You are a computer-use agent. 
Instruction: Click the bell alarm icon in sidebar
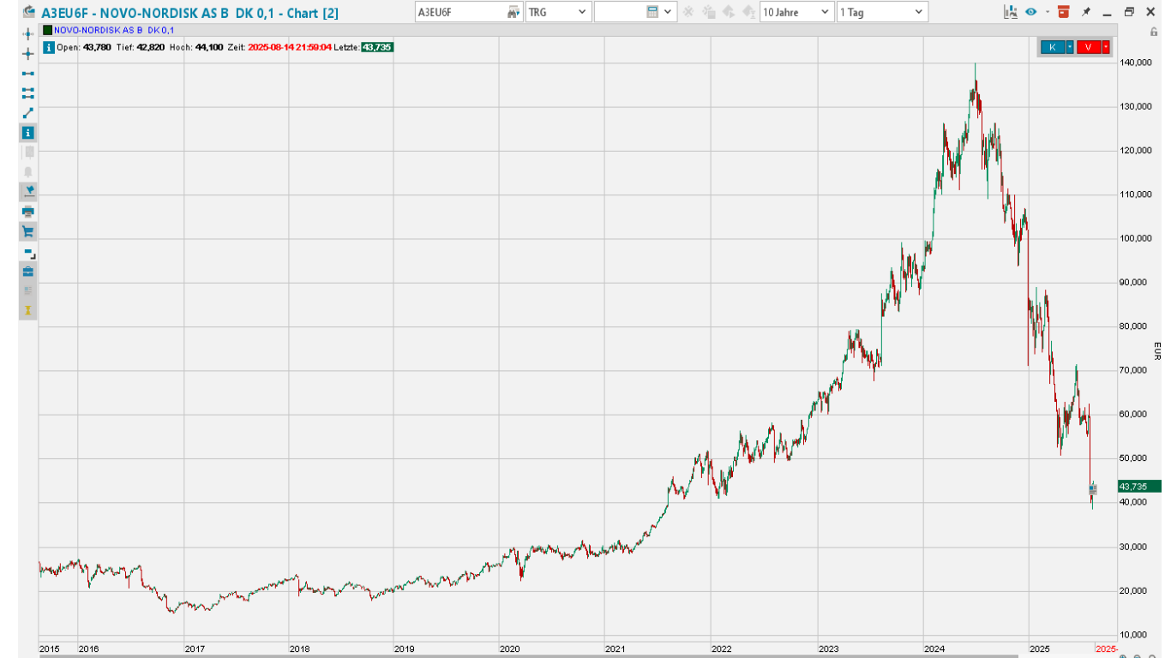coord(28,171)
